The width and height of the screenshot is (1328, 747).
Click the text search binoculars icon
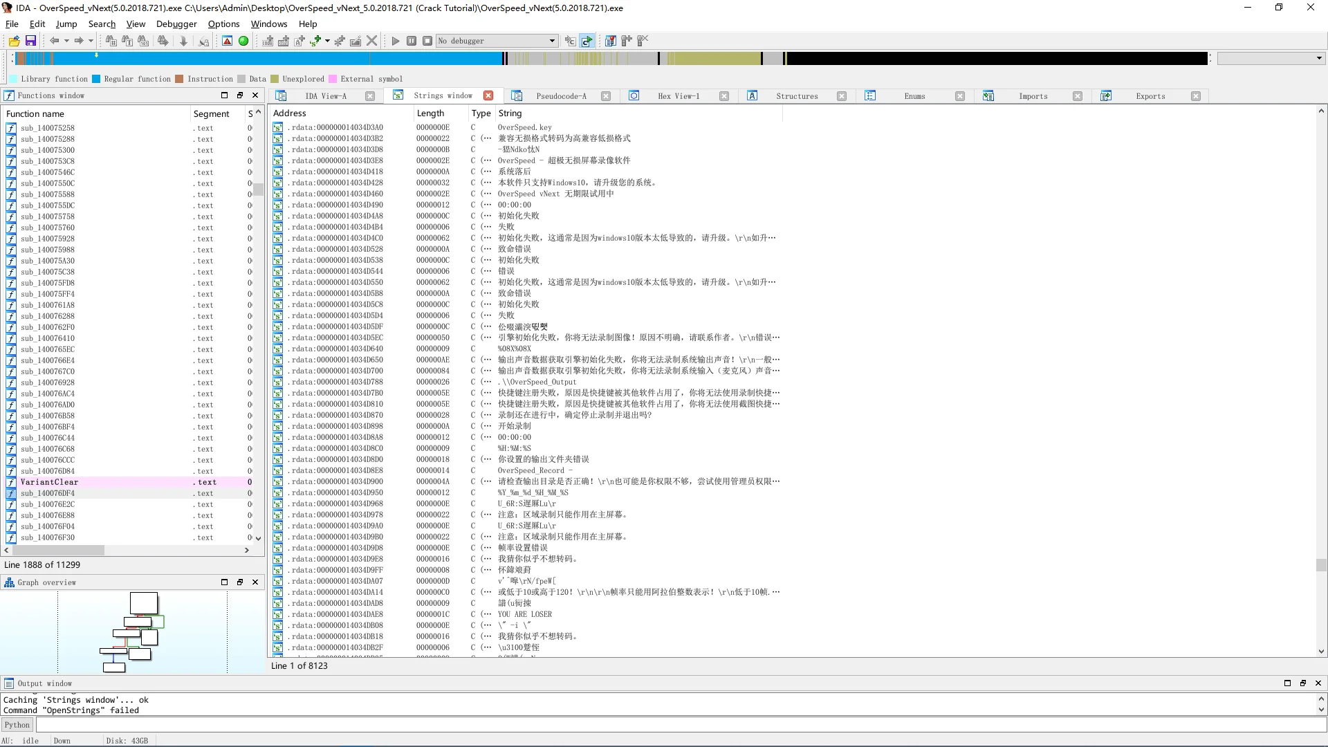[127, 41]
